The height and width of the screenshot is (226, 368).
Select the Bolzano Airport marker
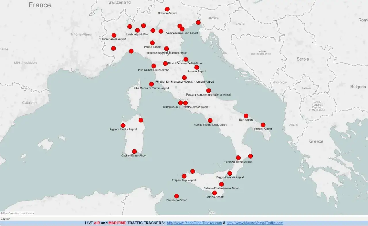[167, 9]
